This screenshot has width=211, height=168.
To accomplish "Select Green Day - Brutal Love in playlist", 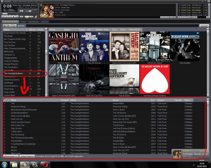I will click(x=193, y=15).
